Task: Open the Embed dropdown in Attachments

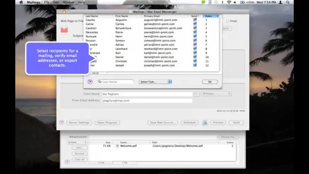Action: pos(77,142)
